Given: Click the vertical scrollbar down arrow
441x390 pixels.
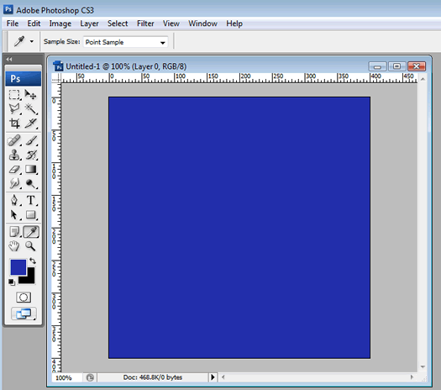Looking at the screenshot, I should pos(423,366).
